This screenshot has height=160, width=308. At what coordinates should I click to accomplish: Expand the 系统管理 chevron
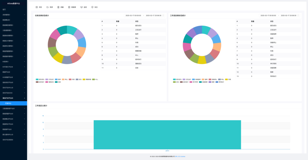24,15
